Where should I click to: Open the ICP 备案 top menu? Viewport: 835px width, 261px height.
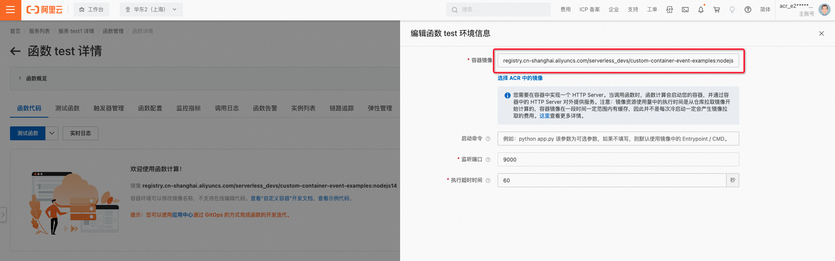pos(589,10)
